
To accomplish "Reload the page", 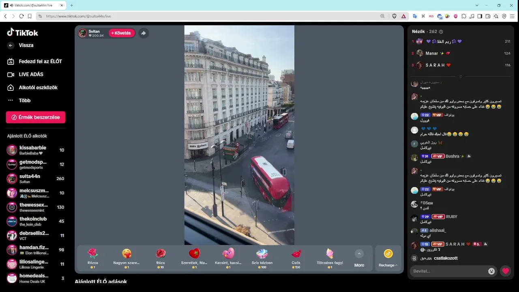I will click(x=21, y=16).
